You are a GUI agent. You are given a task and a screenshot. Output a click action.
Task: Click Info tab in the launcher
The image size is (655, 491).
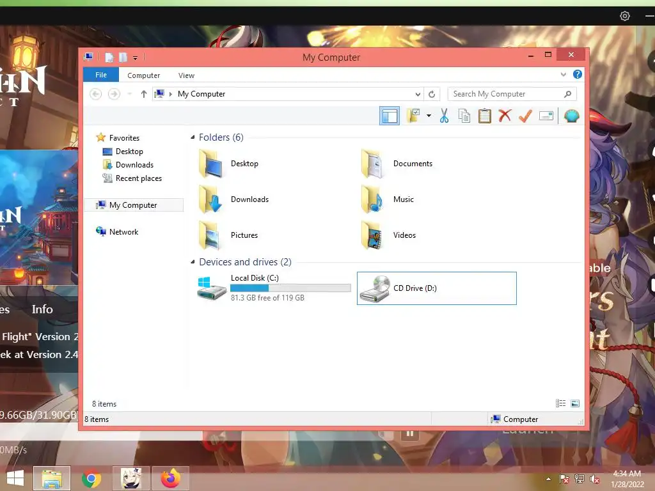pos(42,309)
